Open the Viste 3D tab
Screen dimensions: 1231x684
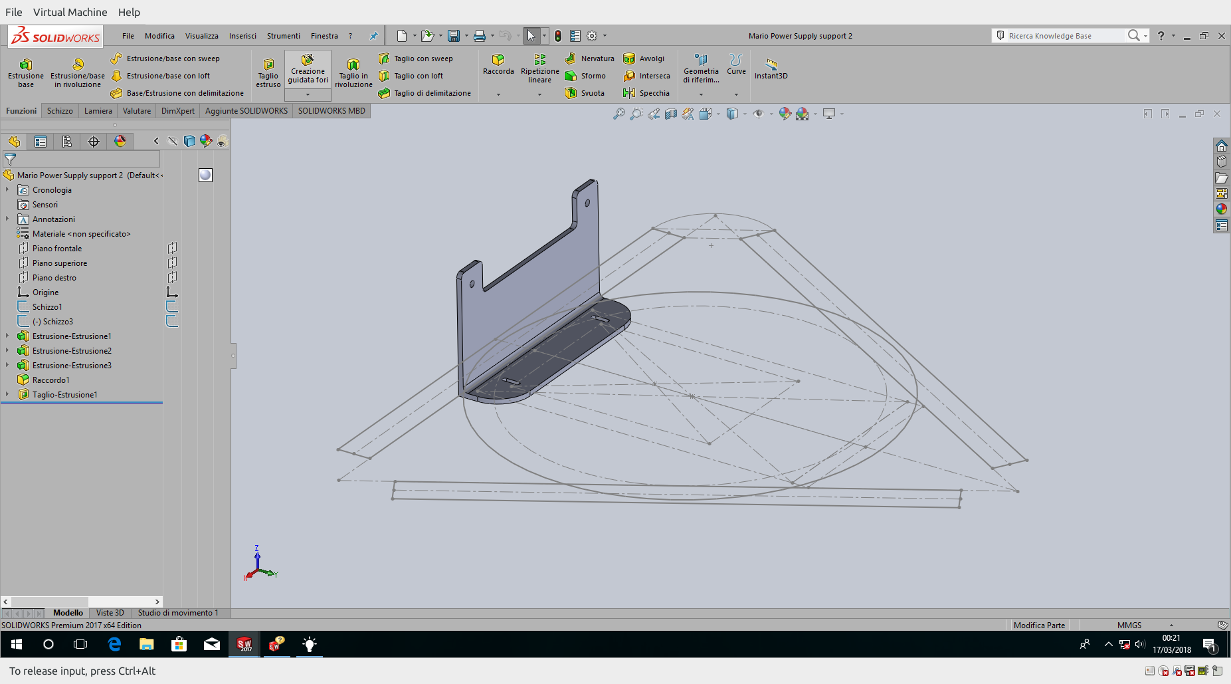pyautogui.click(x=110, y=613)
